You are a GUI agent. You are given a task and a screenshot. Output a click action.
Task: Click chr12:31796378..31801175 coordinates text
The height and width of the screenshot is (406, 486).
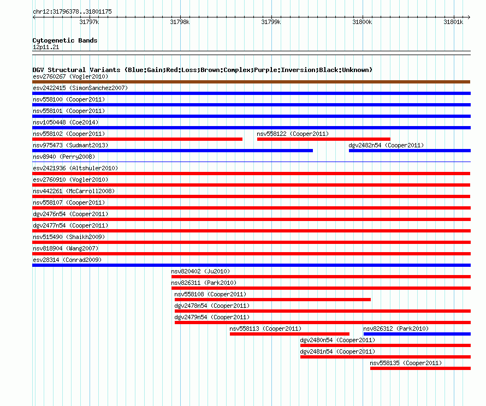(x=72, y=11)
